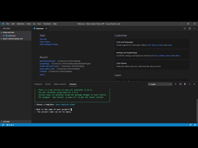Click Docker support link
198x148 pixels.
click(x=160, y=45)
